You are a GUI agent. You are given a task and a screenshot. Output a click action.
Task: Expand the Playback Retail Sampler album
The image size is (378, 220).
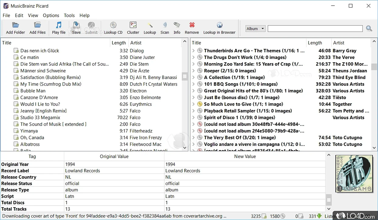[193, 111]
